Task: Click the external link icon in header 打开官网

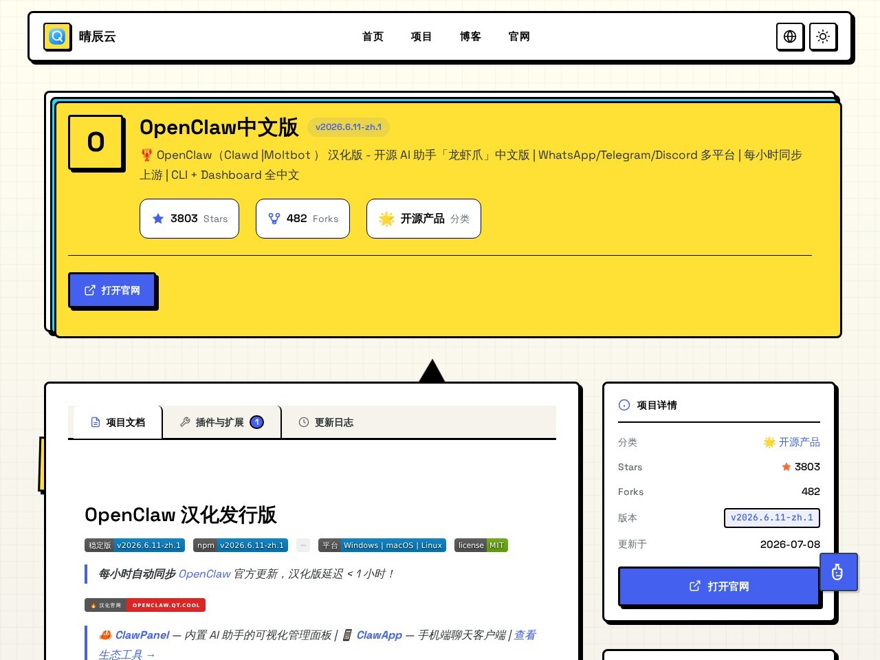Action: tap(90, 290)
